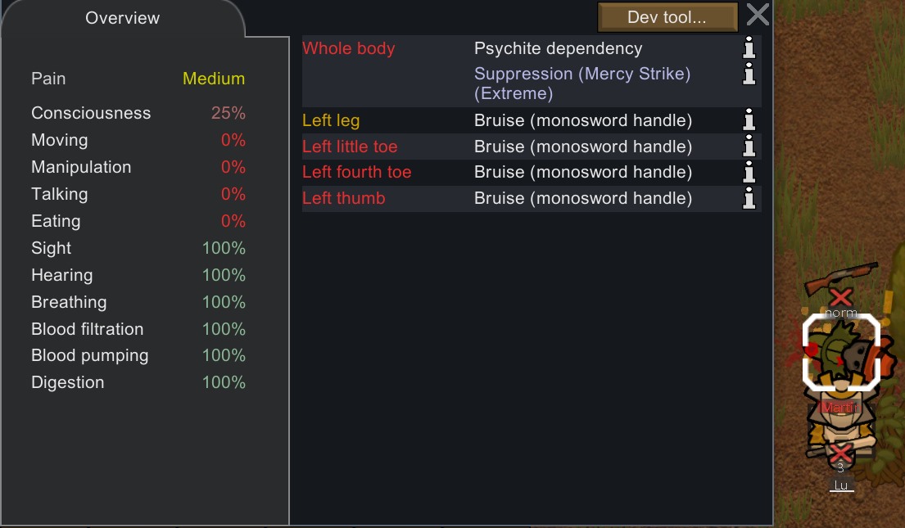The width and height of the screenshot is (905, 528).
Task: Open the Dev tool button
Action: point(667,17)
